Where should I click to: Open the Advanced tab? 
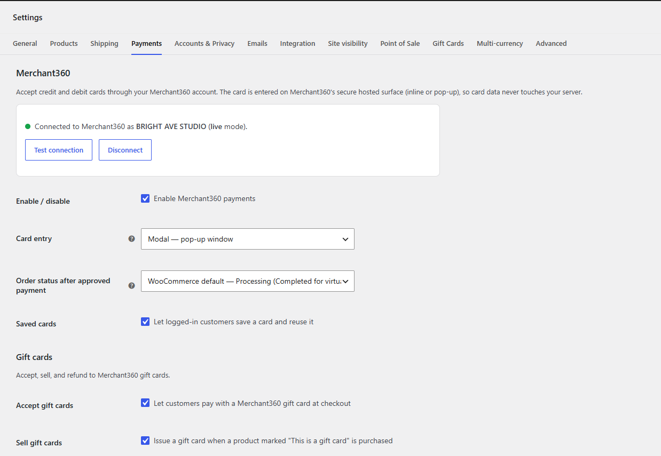[x=551, y=44]
